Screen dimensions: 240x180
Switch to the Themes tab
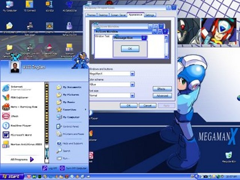coord(91,15)
